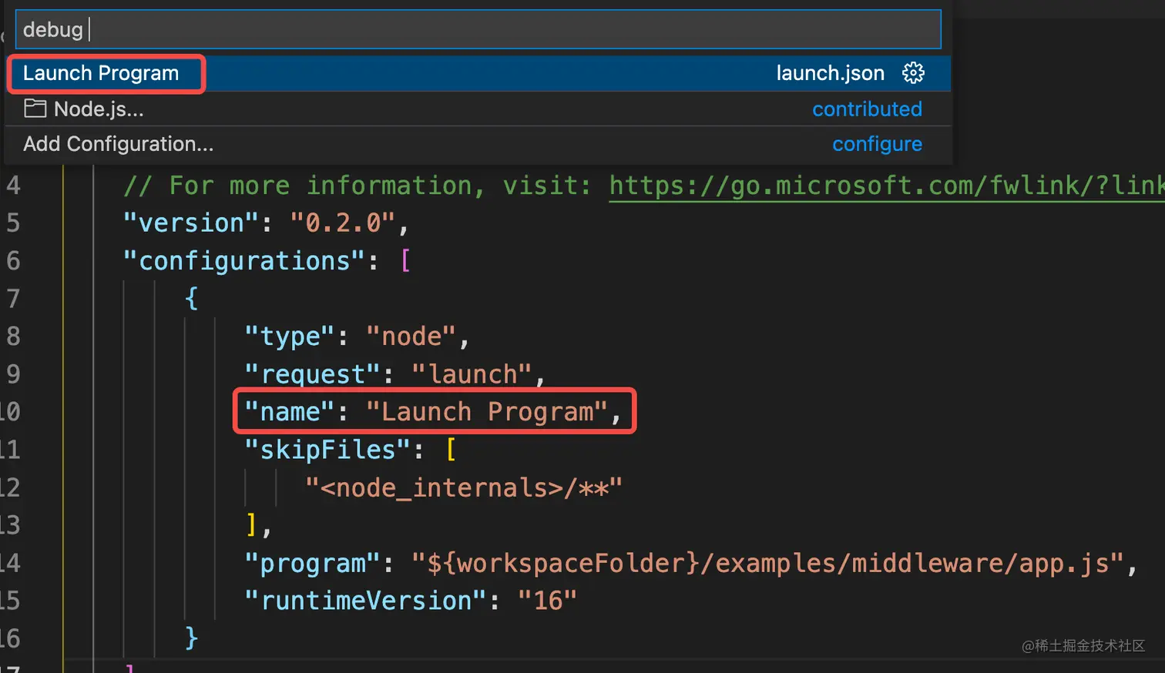Click the "configurations" key in the editor

(x=243, y=261)
